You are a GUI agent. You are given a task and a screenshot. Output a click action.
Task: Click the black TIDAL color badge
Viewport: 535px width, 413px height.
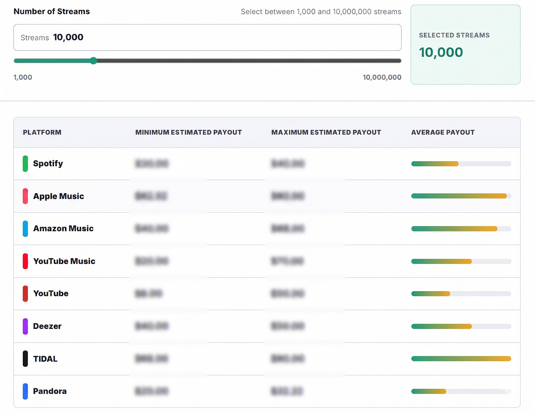25,359
